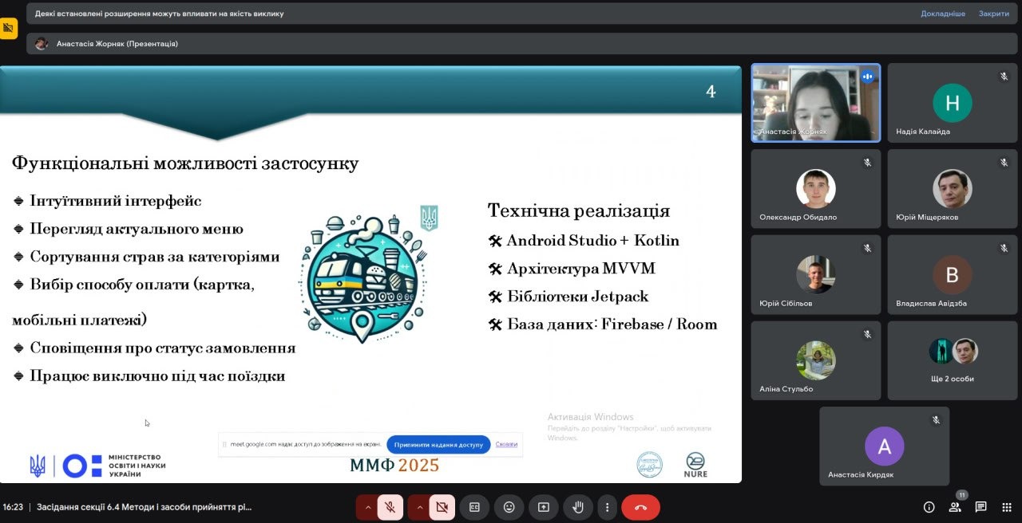Click the present screen icon
1022x523 pixels.
point(544,507)
